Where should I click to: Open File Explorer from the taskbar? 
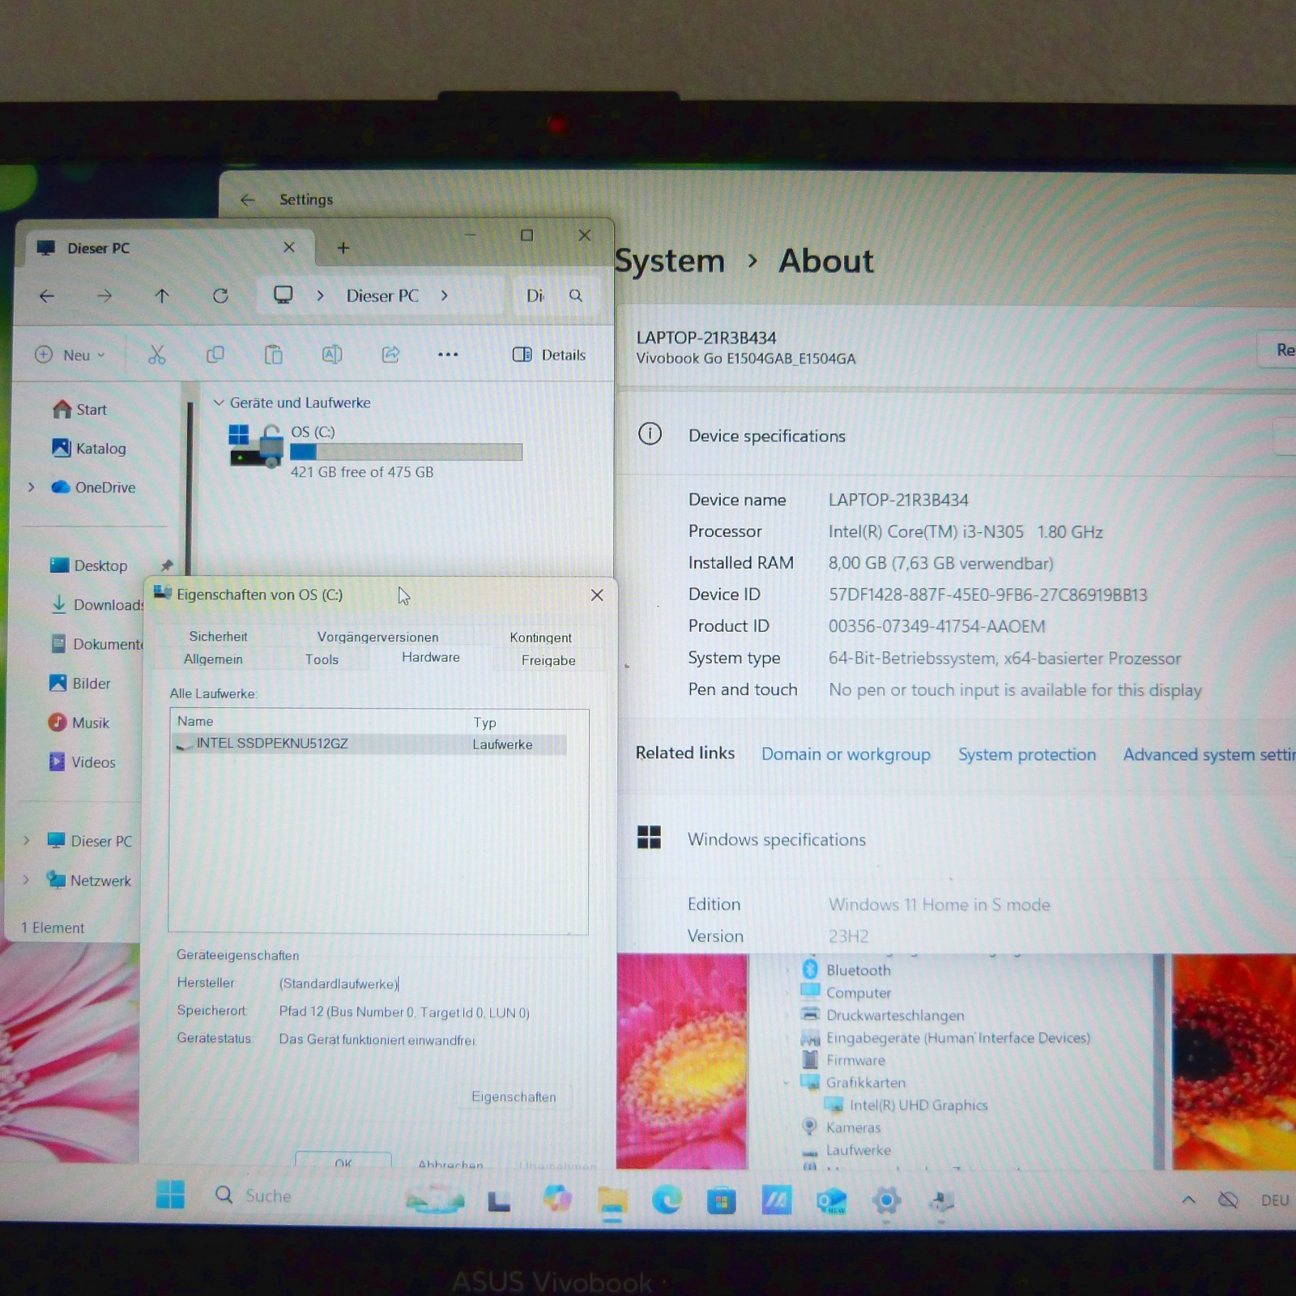click(612, 1200)
